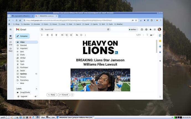The image size is (191, 119).
Task: Go back to the inbox list arrow
Action: (x=42, y=35)
